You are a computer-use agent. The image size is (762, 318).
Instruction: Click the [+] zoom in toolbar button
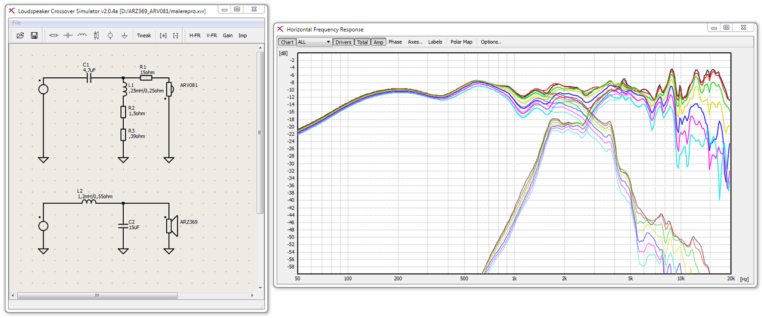click(163, 36)
